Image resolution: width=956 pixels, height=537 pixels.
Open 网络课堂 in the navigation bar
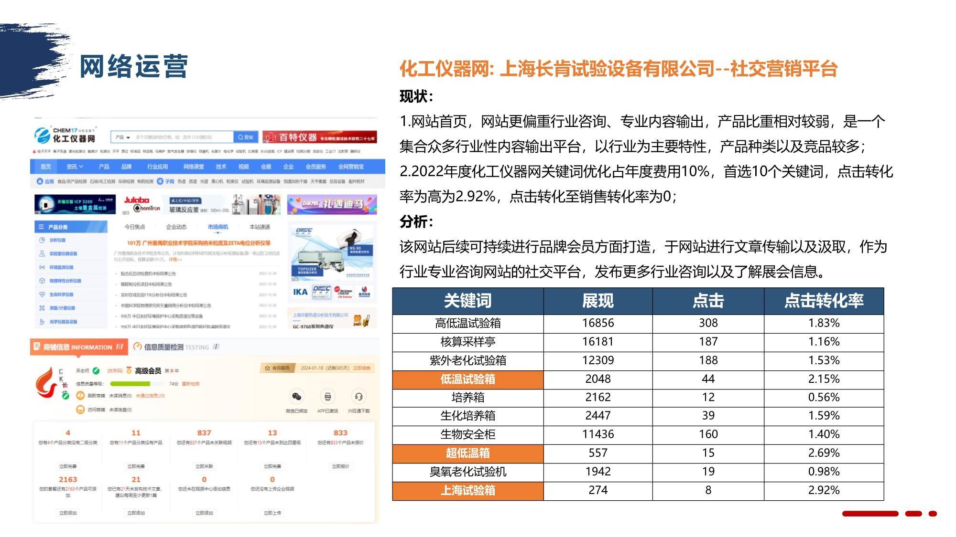(194, 167)
